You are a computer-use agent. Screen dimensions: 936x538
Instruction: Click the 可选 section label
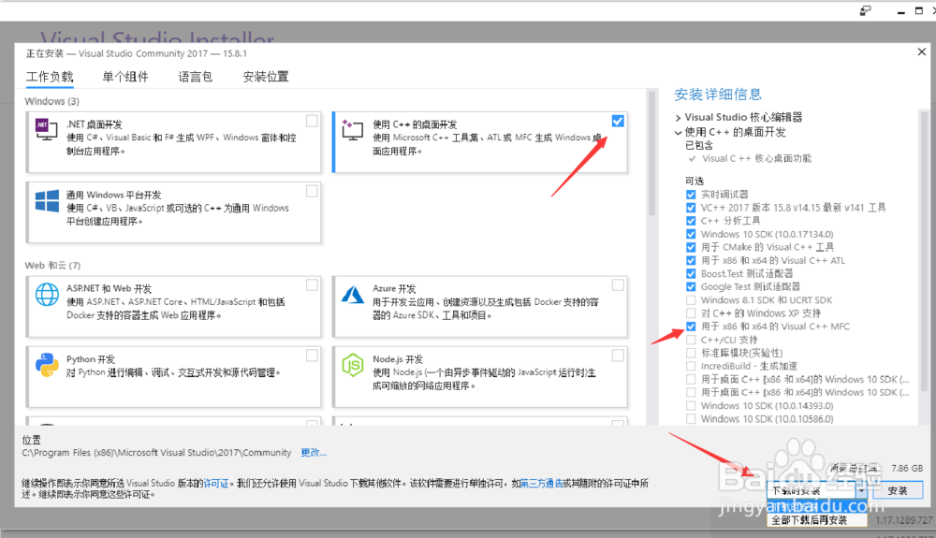695,181
